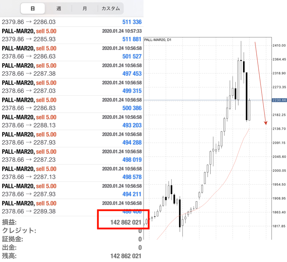Tap the trade closing at 2287.23
The height and width of the screenshot is (262, 287).
(x=72, y=156)
